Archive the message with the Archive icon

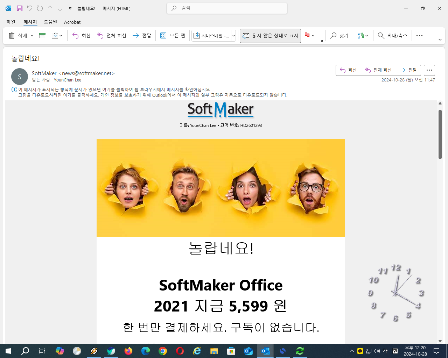coord(42,36)
